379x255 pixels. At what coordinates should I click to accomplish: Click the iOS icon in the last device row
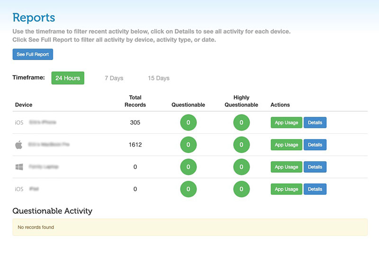pyautogui.click(x=19, y=189)
